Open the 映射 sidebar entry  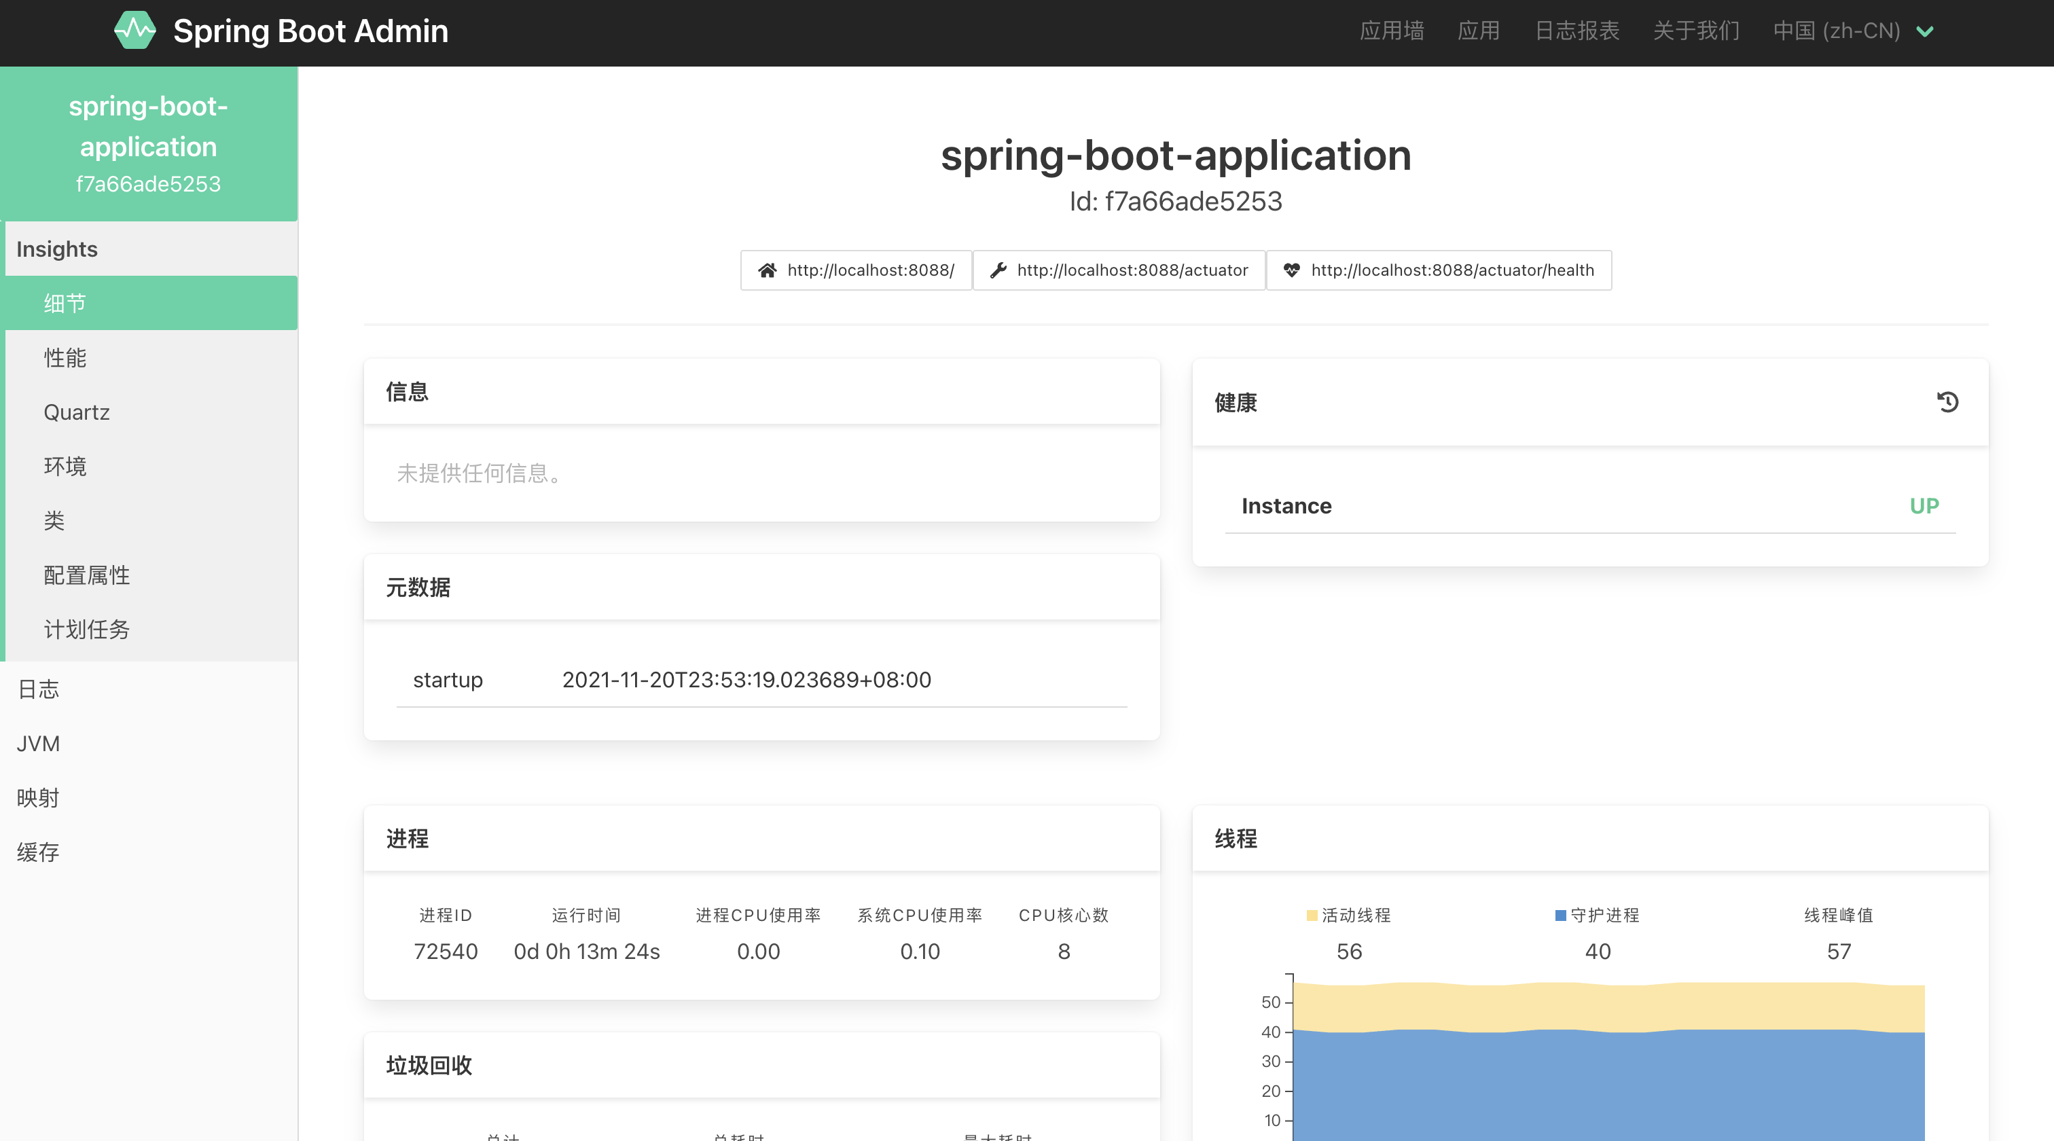pos(38,798)
